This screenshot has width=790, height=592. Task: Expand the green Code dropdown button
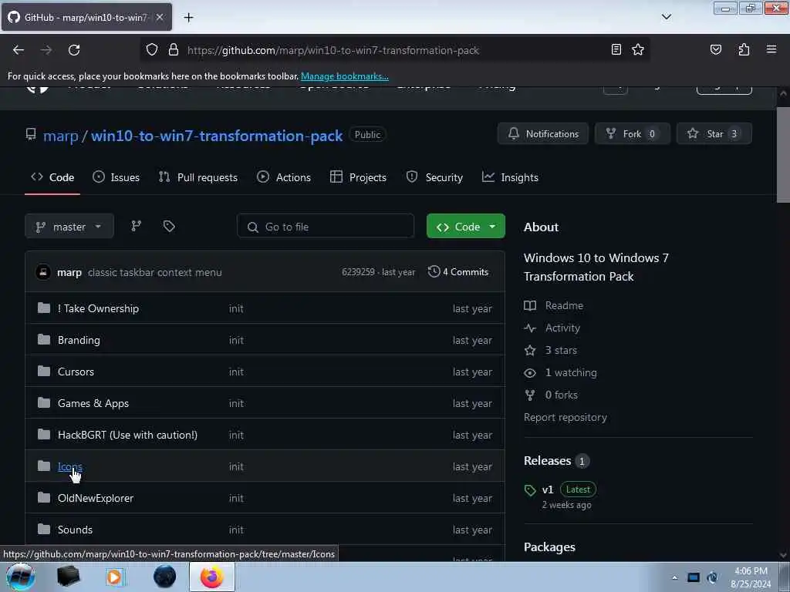[x=465, y=227]
